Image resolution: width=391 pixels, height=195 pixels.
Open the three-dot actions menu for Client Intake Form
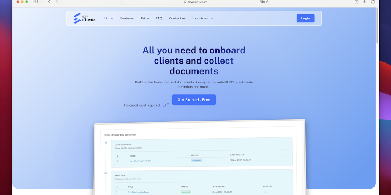point(266,192)
